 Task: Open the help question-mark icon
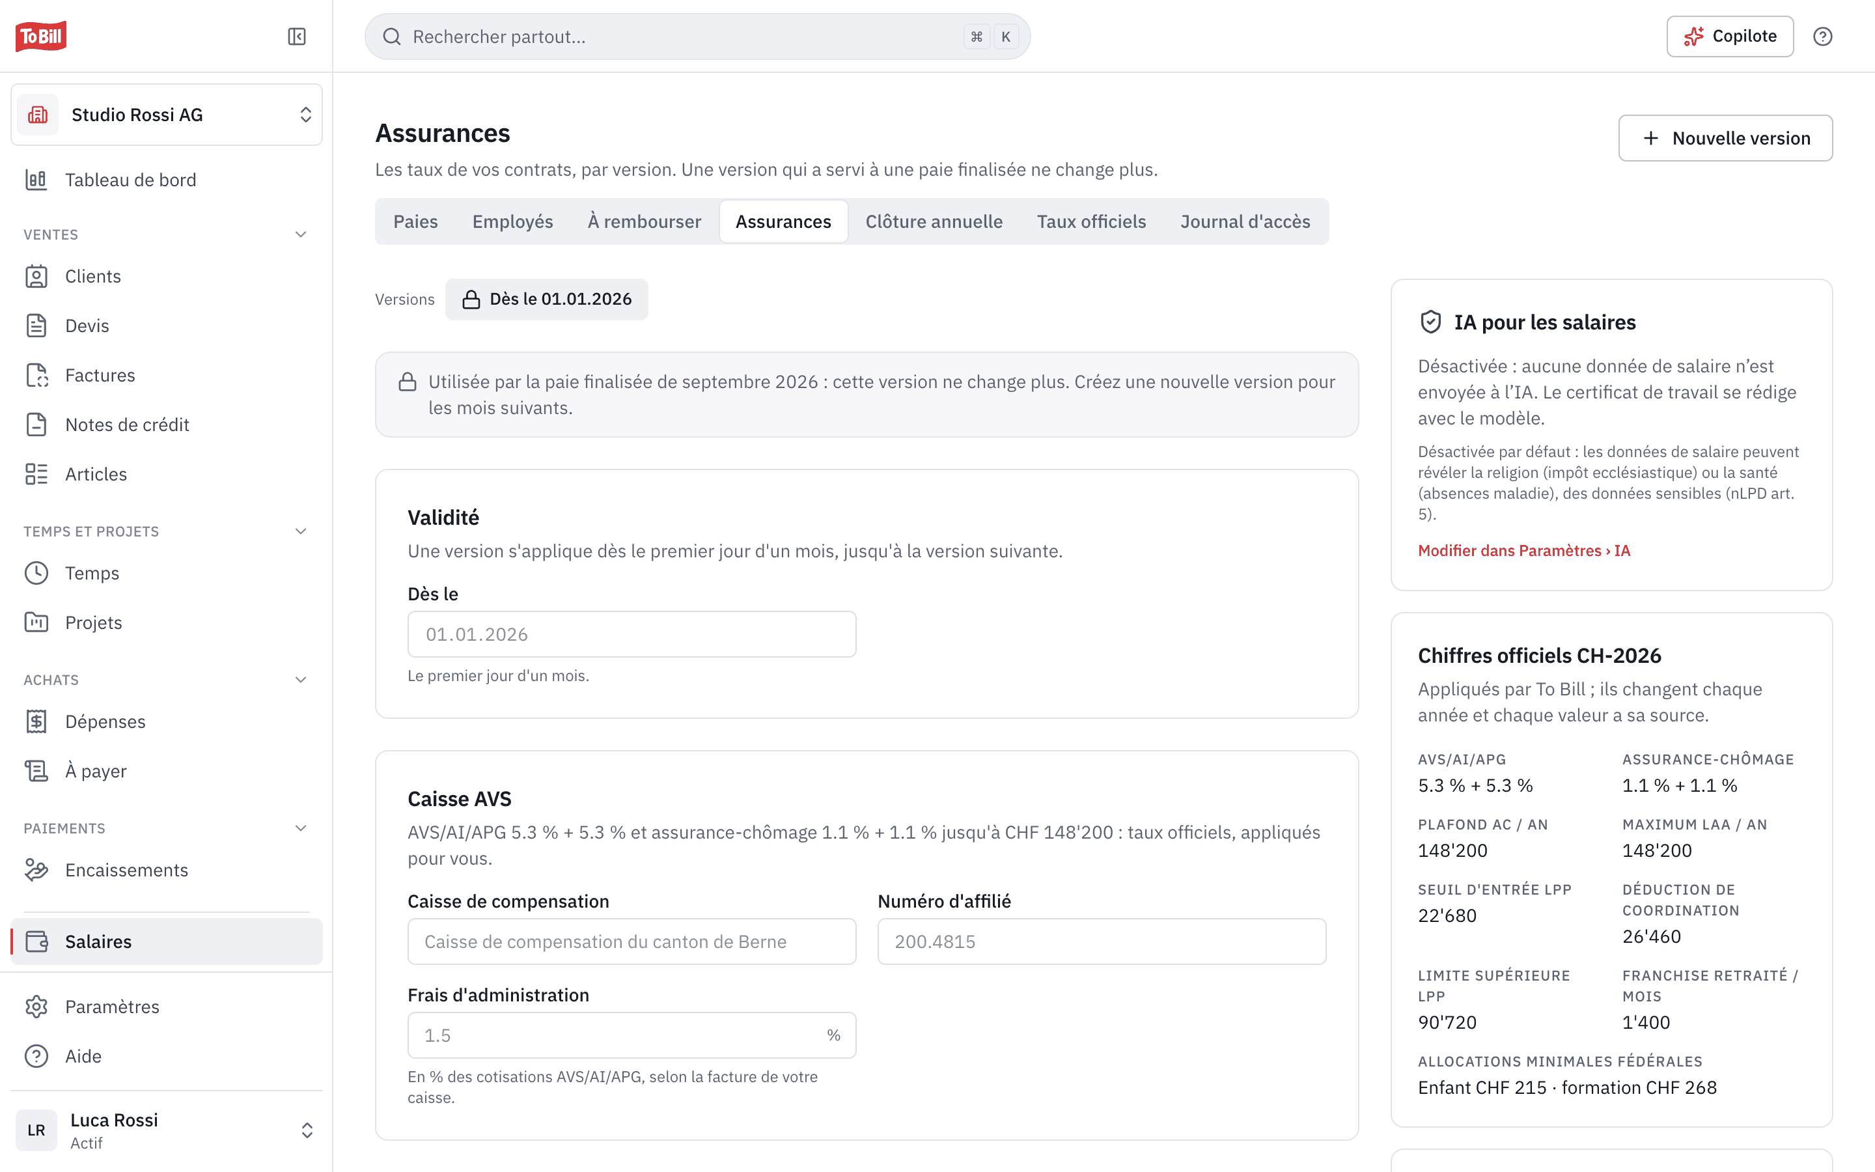1822,36
